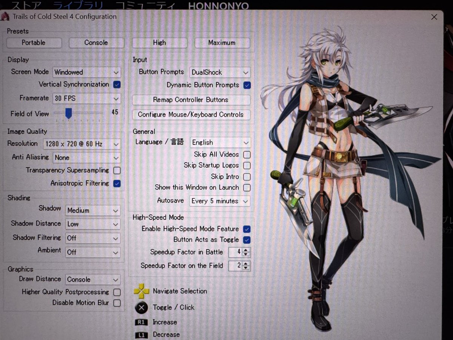Enable Skip Intro checkbox
Viewport: 453px width, 340px height.
point(247,176)
